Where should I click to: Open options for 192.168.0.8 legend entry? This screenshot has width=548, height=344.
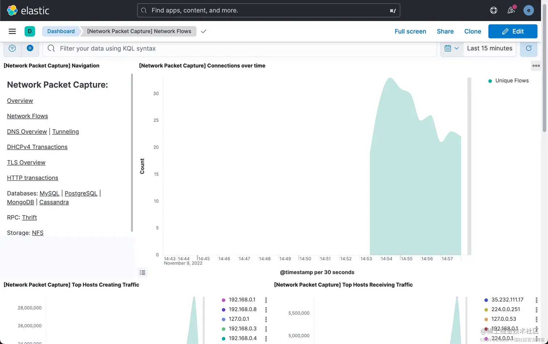tap(266, 310)
